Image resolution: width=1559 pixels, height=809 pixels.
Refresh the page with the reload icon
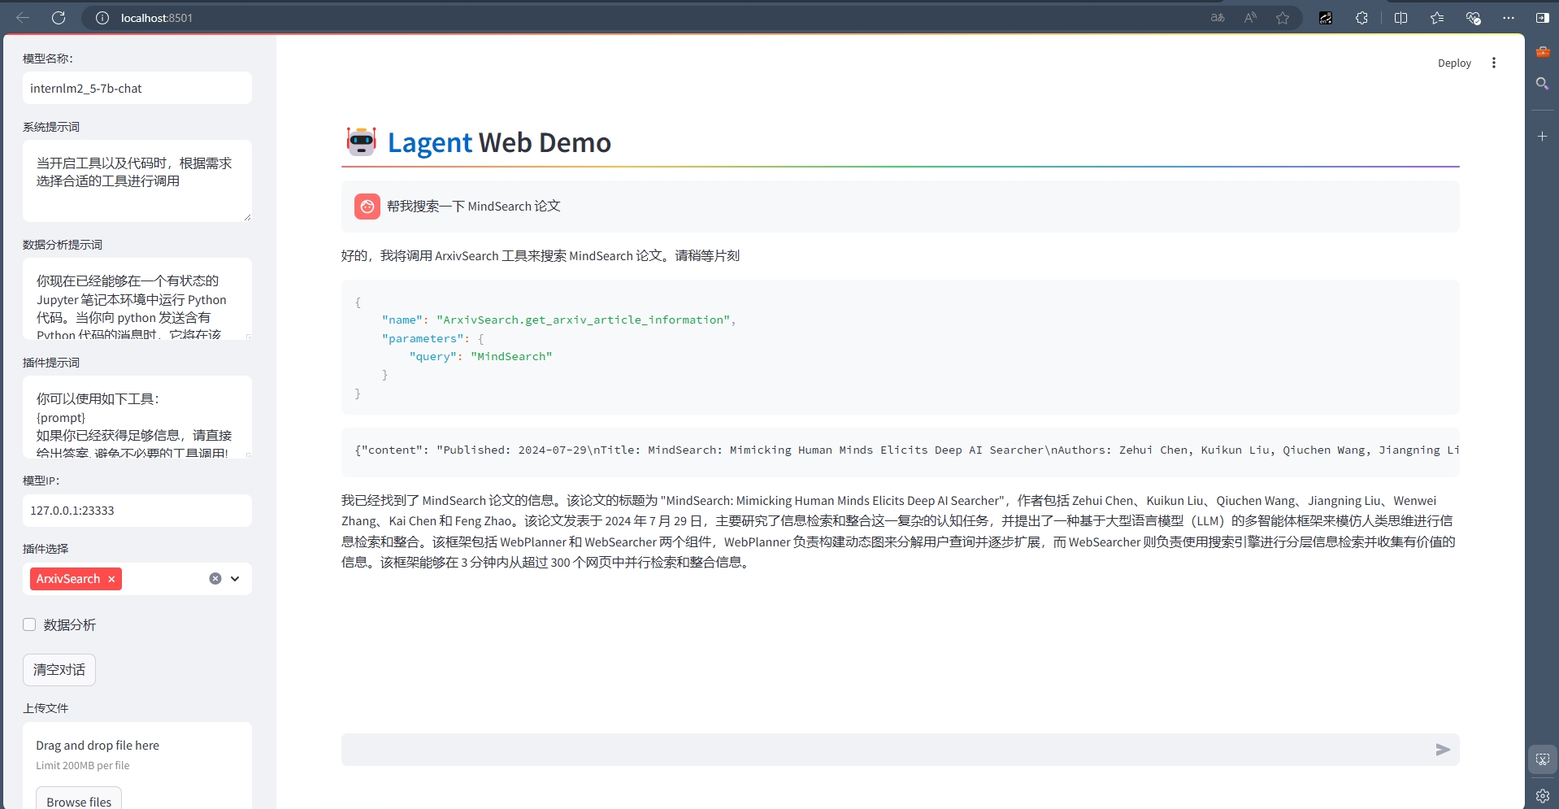[58, 17]
